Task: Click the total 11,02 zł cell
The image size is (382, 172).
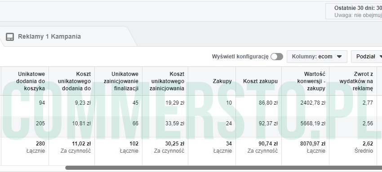Action: (x=71, y=151)
